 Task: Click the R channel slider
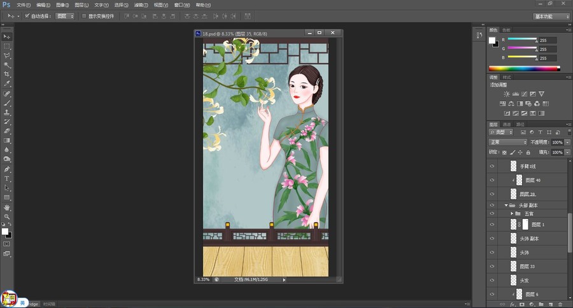tap(522, 39)
